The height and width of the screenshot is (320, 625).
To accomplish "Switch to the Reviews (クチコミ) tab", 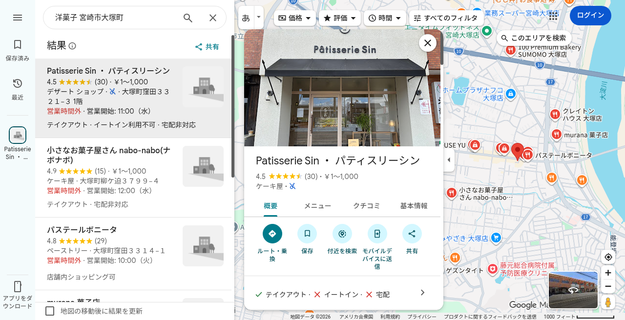I will click(367, 206).
